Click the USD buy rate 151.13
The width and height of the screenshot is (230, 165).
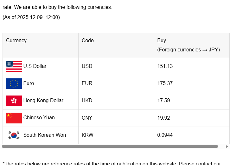(164, 66)
